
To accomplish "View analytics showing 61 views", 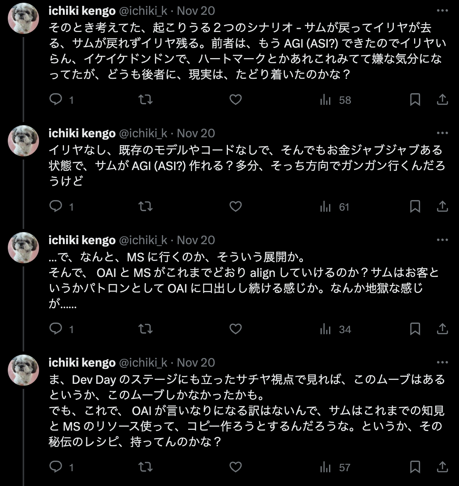I will tap(334, 207).
